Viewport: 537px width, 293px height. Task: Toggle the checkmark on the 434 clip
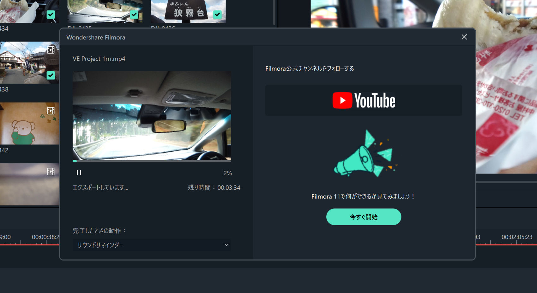point(51,15)
